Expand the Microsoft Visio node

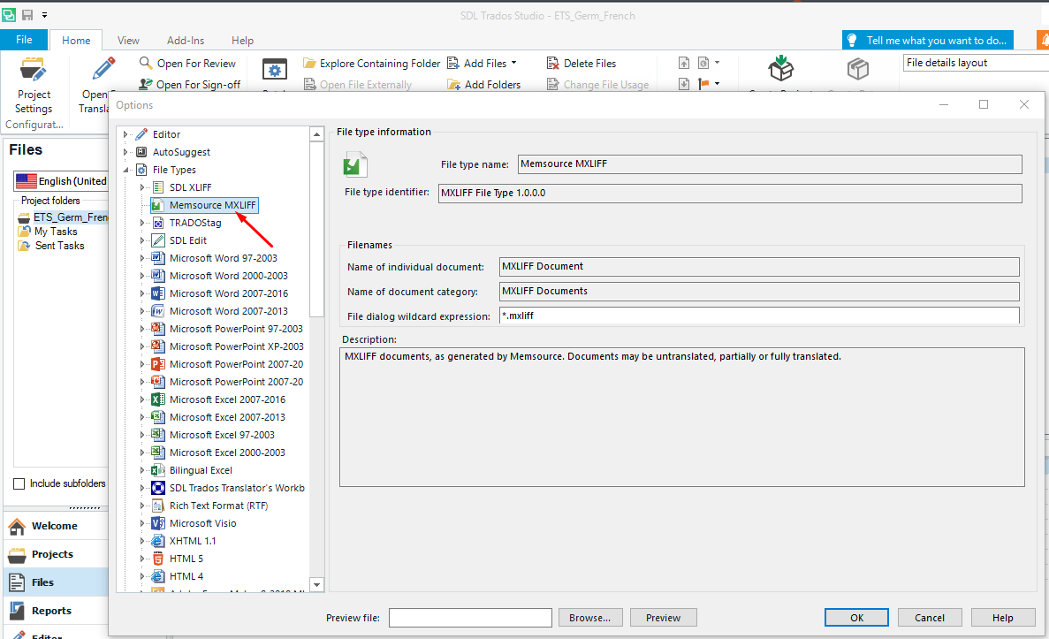[x=141, y=523]
